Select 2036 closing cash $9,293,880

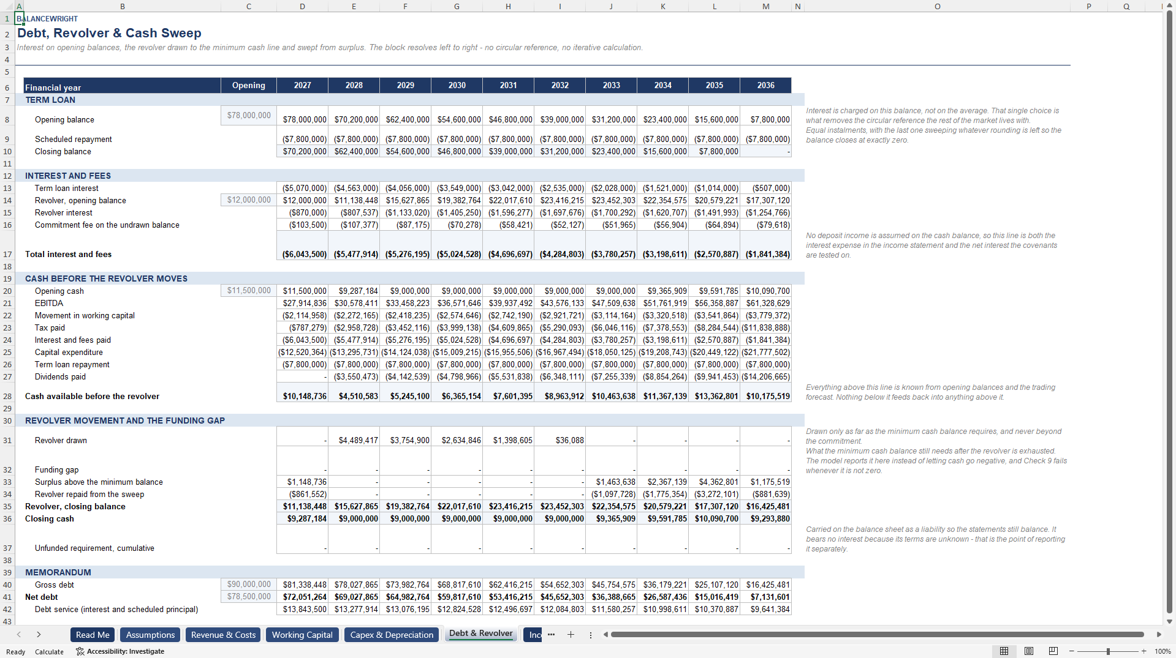coord(765,518)
